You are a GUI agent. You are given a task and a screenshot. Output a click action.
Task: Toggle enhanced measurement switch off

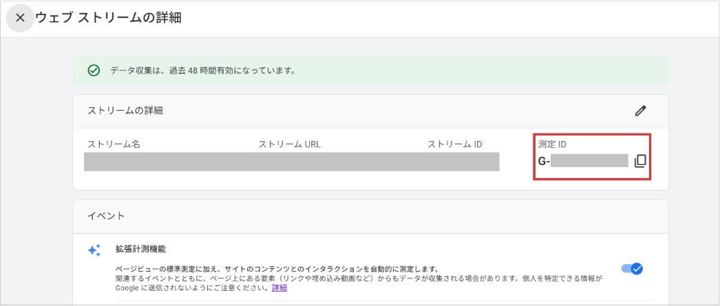click(x=633, y=269)
